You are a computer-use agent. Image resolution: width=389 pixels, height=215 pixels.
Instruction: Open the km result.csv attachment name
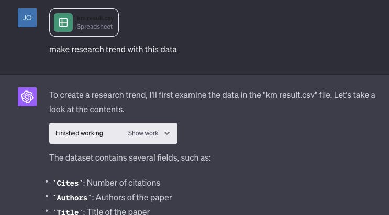(95, 18)
